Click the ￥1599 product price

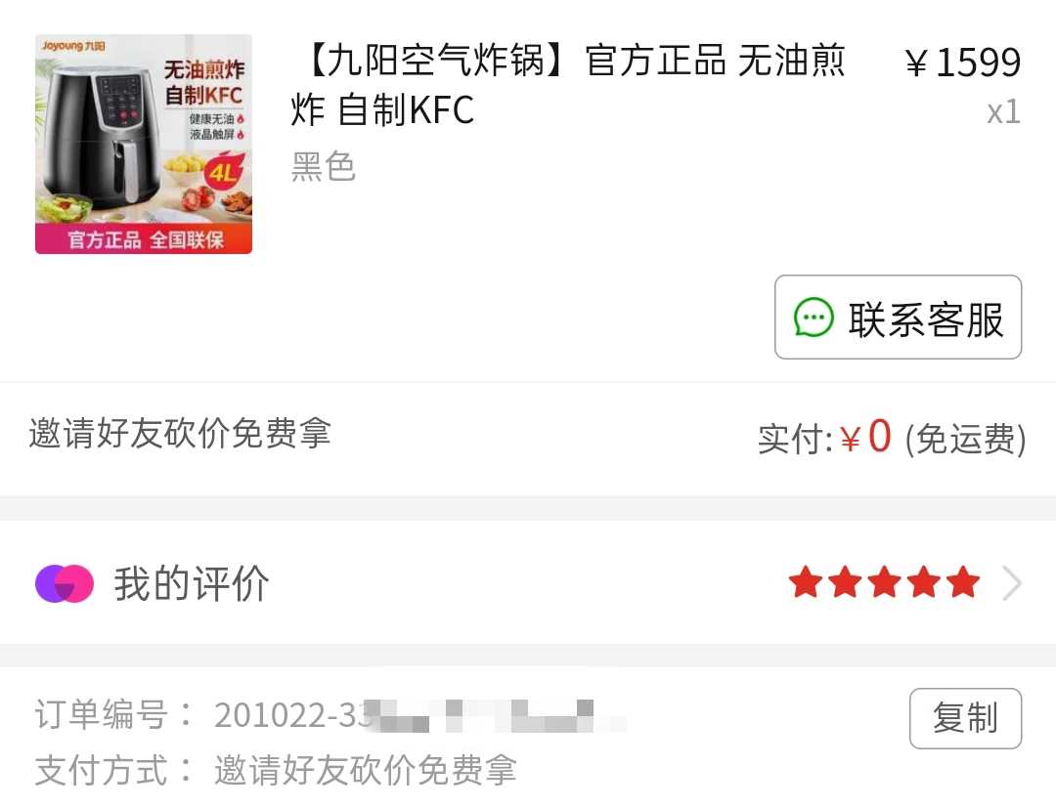(x=962, y=63)
